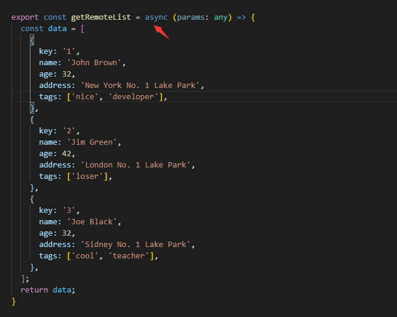397x317 pixels.
Task: Click the async keyword
Action: click(x=156, y=17)
